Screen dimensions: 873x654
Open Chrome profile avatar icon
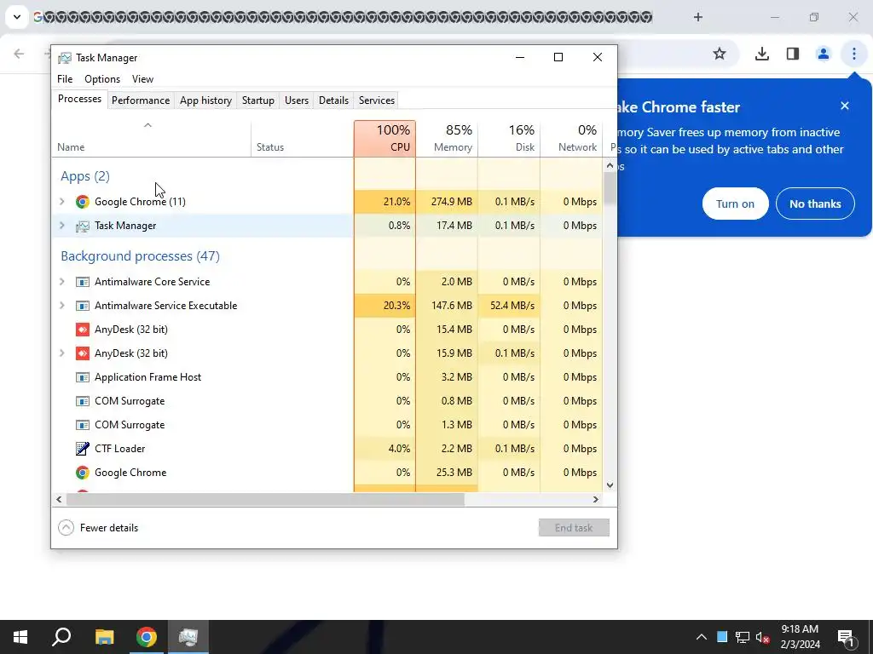(823, 54)
